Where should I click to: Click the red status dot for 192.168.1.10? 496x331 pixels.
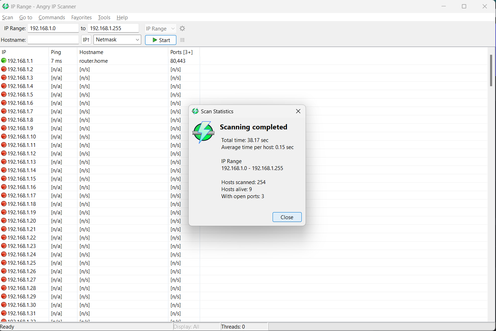click(x=3, y=136)
